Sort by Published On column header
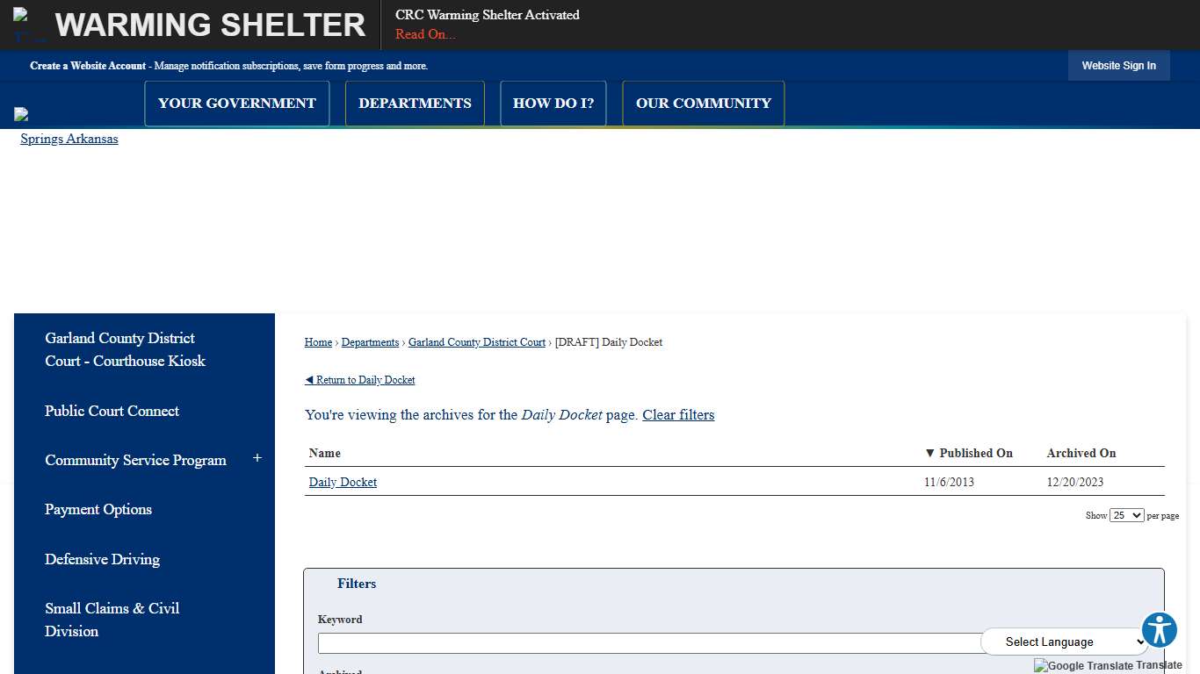The height and width of the screenshot is (674, 1200). pyautogui.click(x=975, y=453)
